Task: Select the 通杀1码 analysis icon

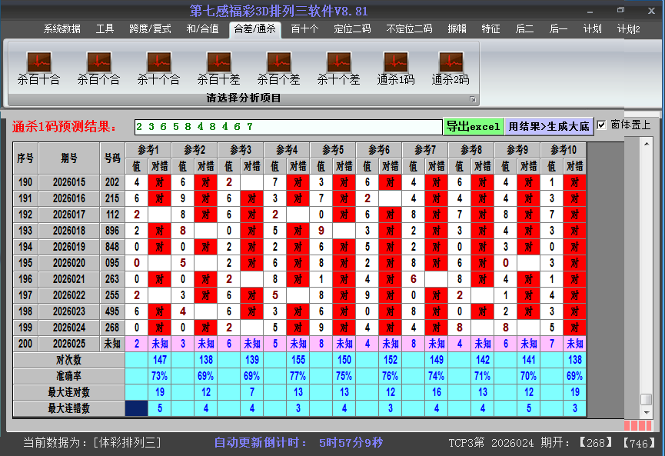Action: pos(397,65)
